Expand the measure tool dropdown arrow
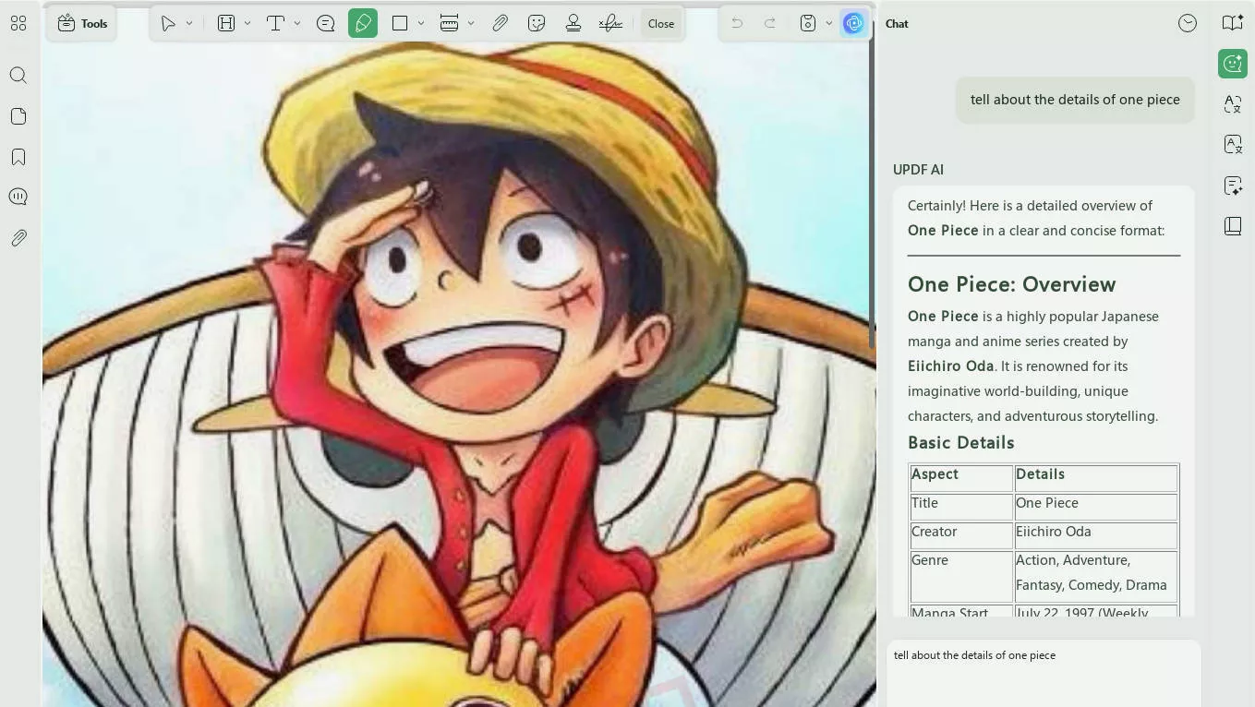This screenshot has height=707, width=1255. coord(471,24)
